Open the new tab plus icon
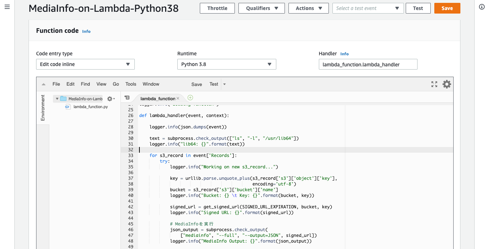The image size is (489, 249). pos(190,97)
